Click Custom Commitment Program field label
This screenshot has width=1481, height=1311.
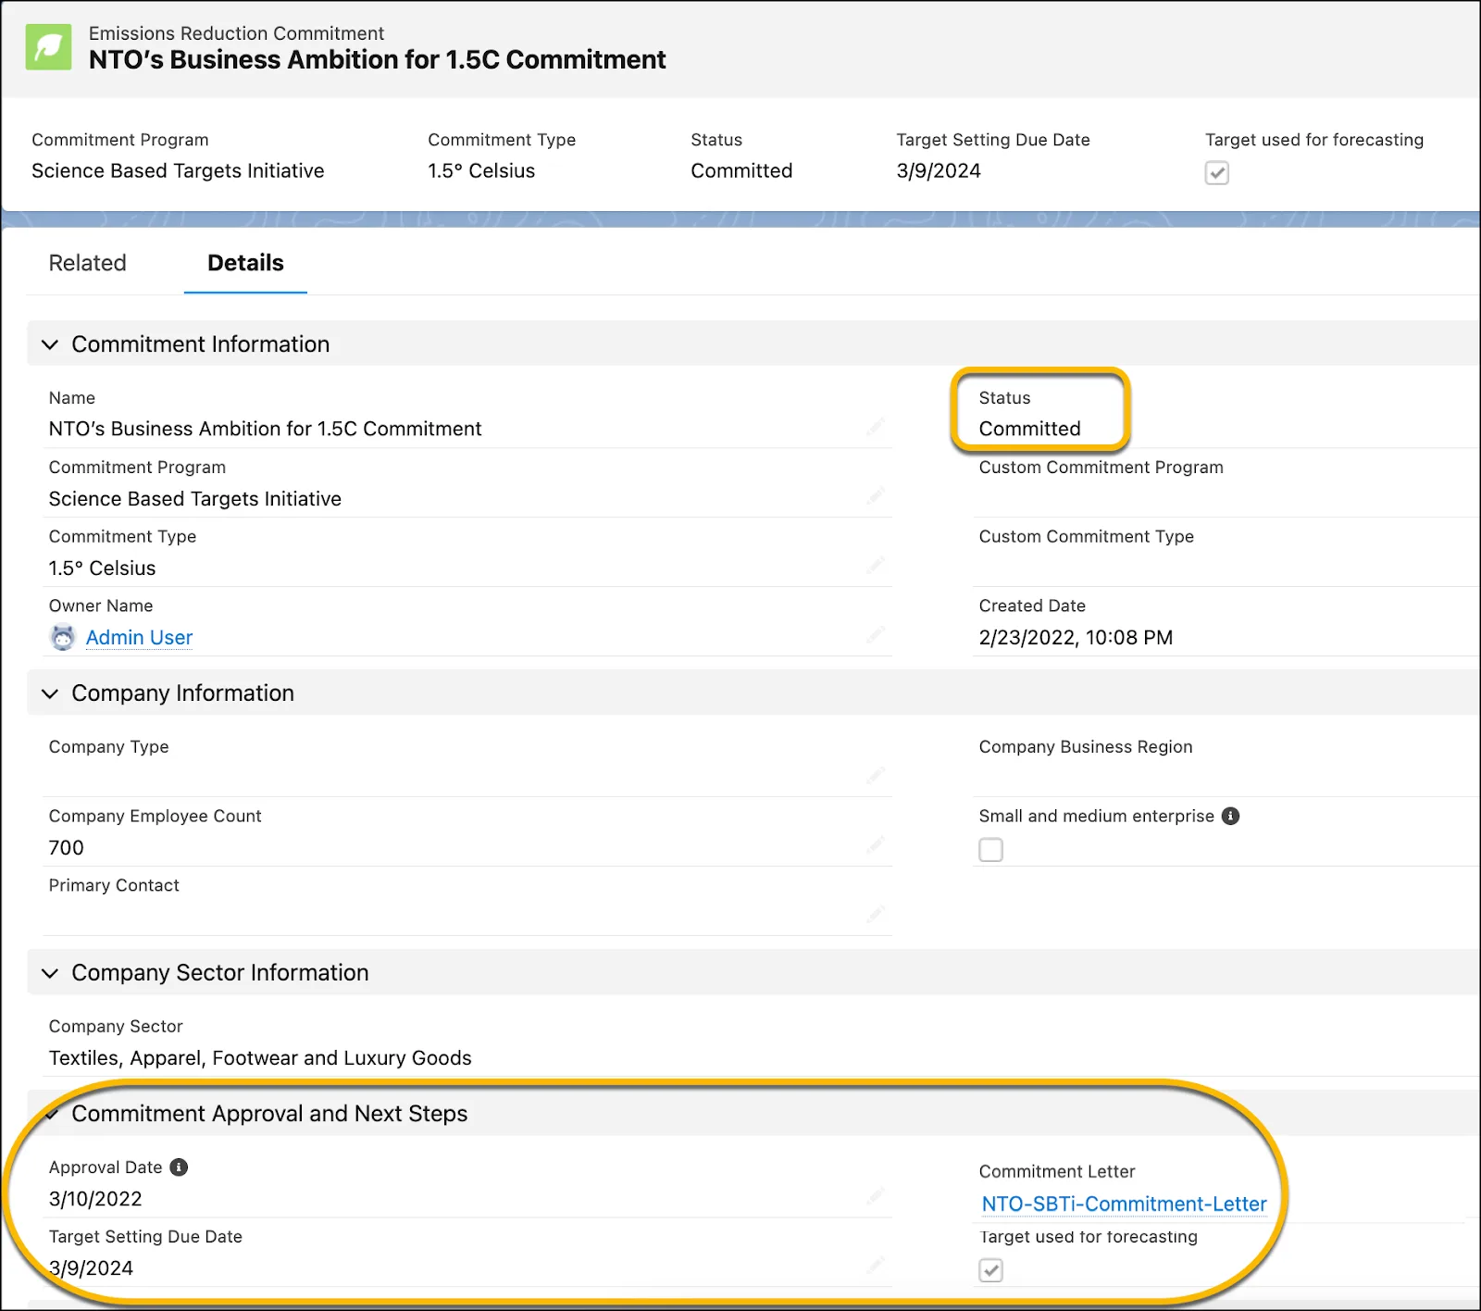point(1101,468)
